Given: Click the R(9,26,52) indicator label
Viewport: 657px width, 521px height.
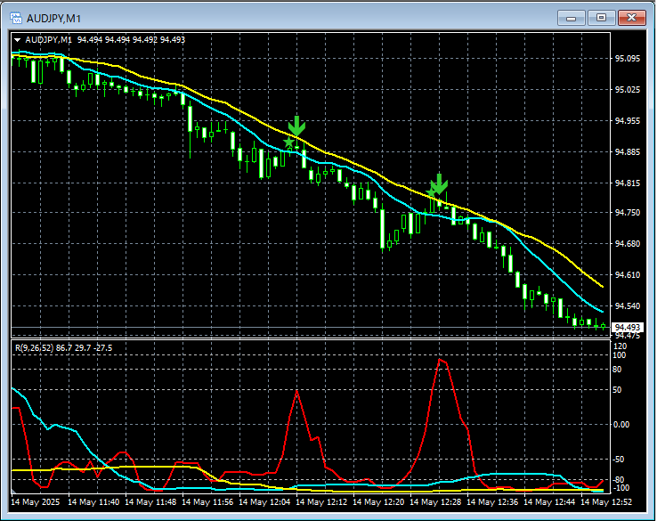Looking at the screenshot, I should tap(35, 347).
